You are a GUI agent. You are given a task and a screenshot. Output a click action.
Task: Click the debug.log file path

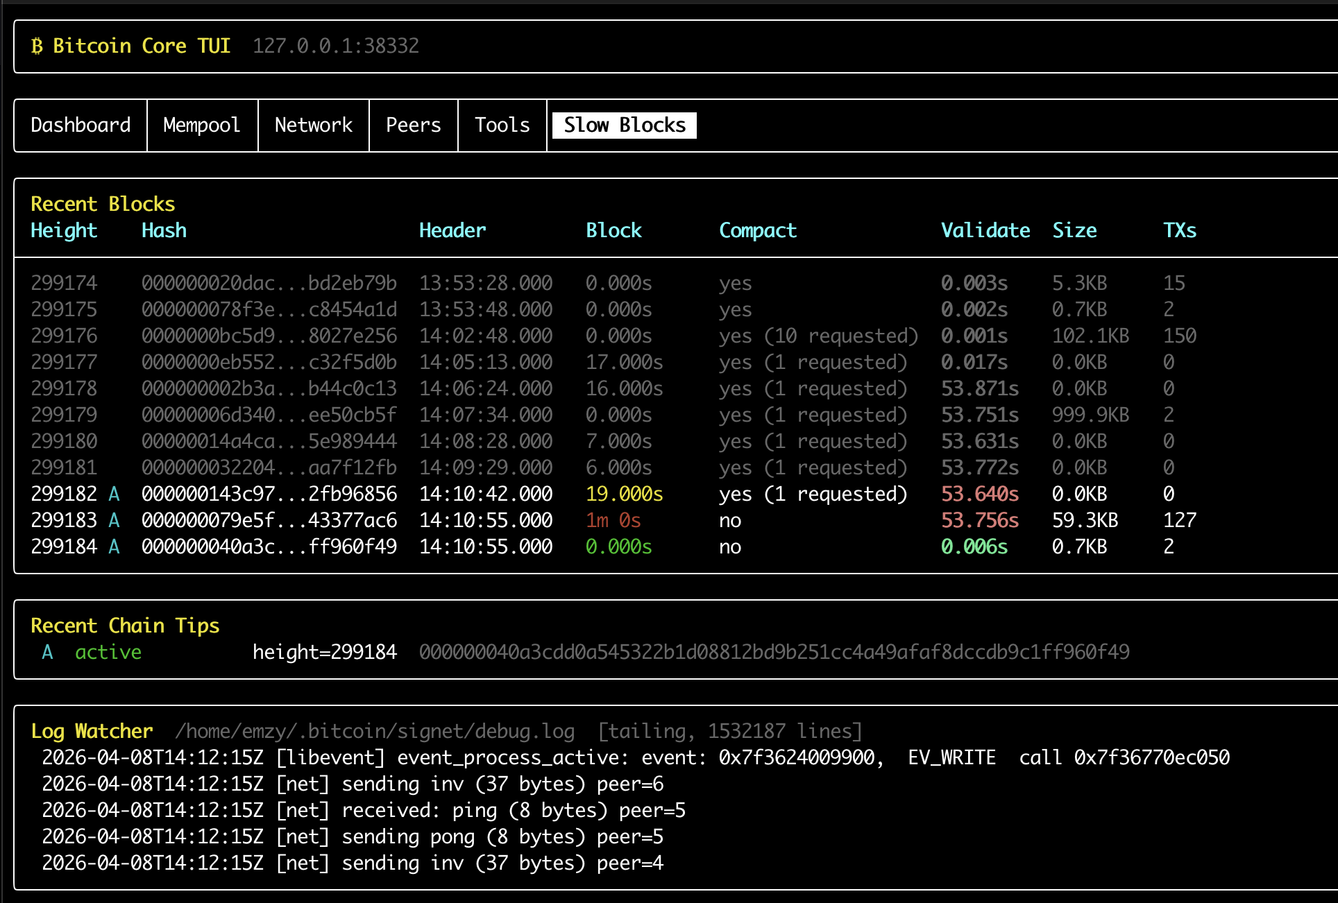point(375,731)
